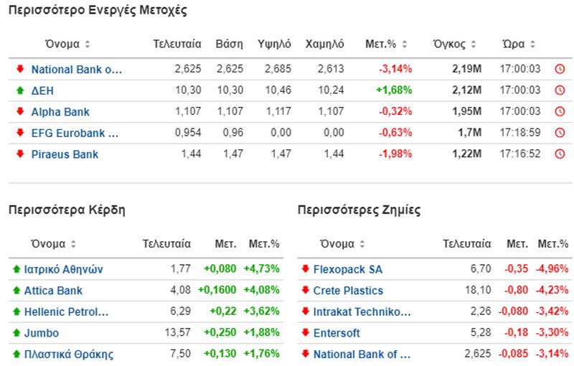Click the 18,10 last price of Crete Plastics
The image size is (574, 366).
(x=478, y=290)
